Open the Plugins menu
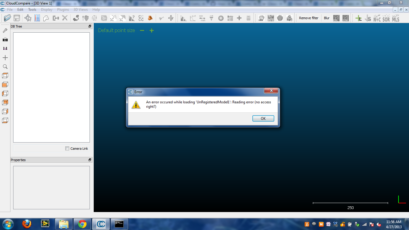Image resolution: width=409 pixels, height=230 pixels. pyautogui.click(x=63, y=10)
